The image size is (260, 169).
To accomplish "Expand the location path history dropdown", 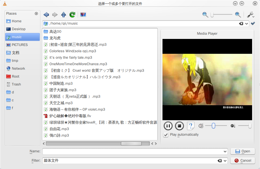I will point(246,24).
